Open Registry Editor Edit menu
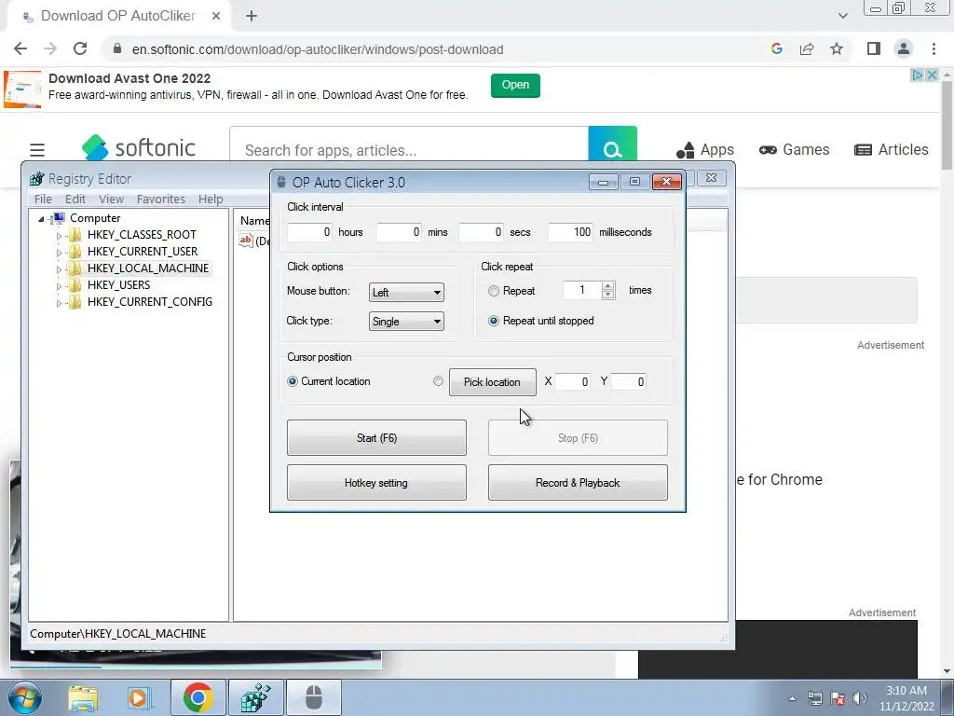Screen dimensions: 954x716 (x=75, y=200)
